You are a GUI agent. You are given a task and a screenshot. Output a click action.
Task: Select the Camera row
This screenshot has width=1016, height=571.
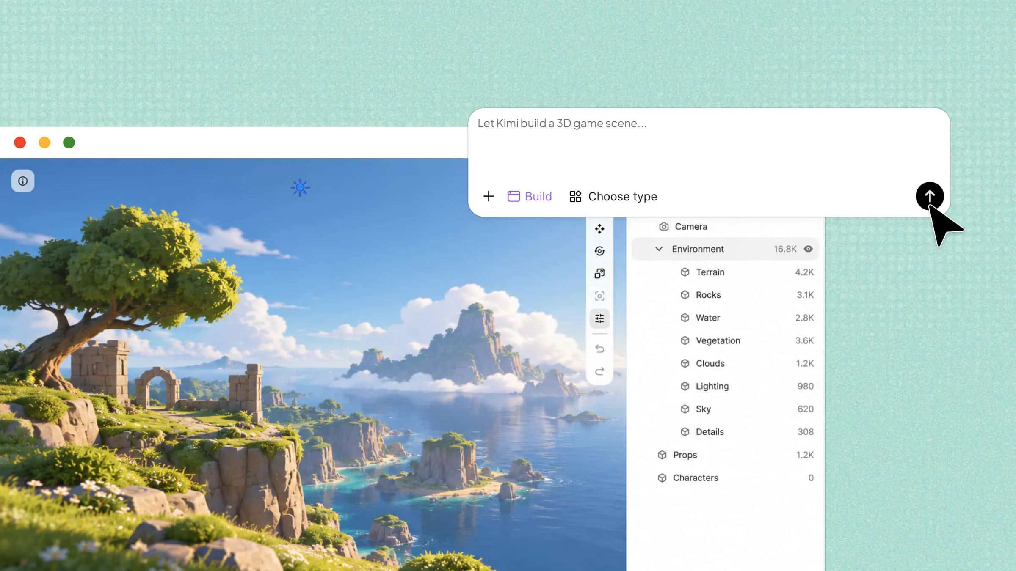click(725, 227)
